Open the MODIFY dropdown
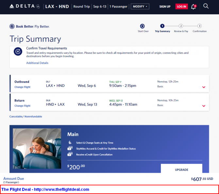 click(x=140, y=7)
